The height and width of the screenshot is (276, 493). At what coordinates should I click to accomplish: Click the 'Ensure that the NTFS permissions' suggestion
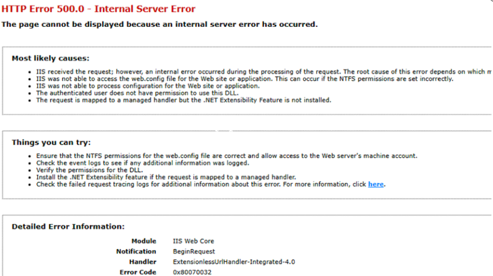[x=226, y=156]
